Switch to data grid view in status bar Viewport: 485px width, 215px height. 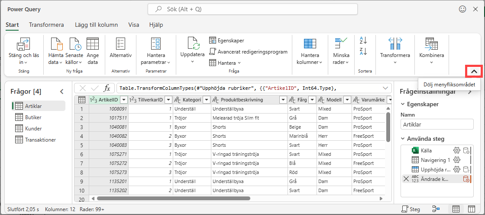tap(456, 209)
